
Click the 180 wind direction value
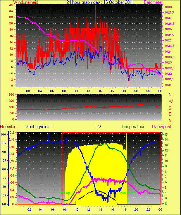tap(11, 107)
